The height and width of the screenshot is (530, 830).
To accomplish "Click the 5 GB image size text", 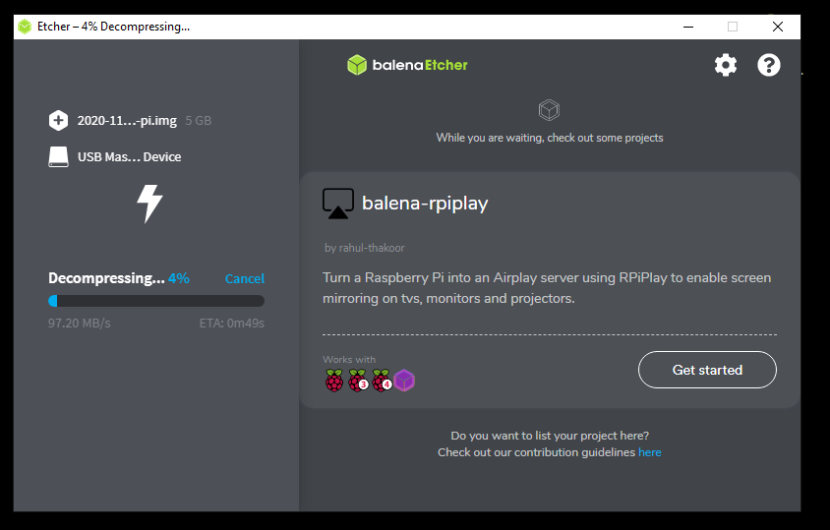I will pyautogui.click(x=199, y=121).
